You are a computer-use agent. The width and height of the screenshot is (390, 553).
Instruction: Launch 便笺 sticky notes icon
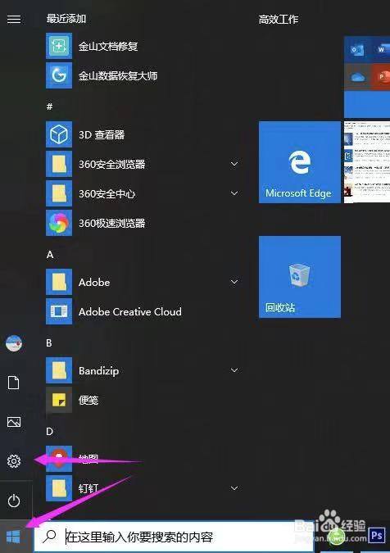click(59, 400)
